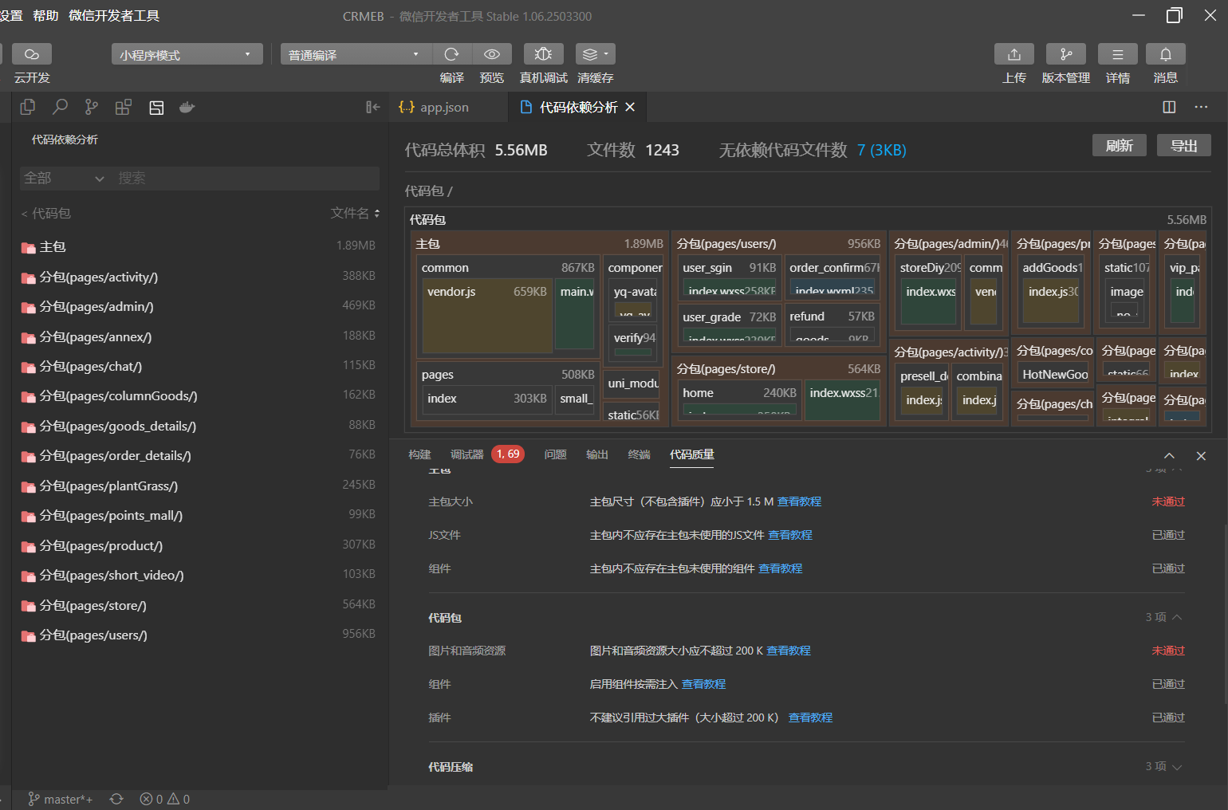The width and height of the screenshot is (1228, 810).
Task: Switch to the 调试器 panel tab
Action: tap(466, 454)
